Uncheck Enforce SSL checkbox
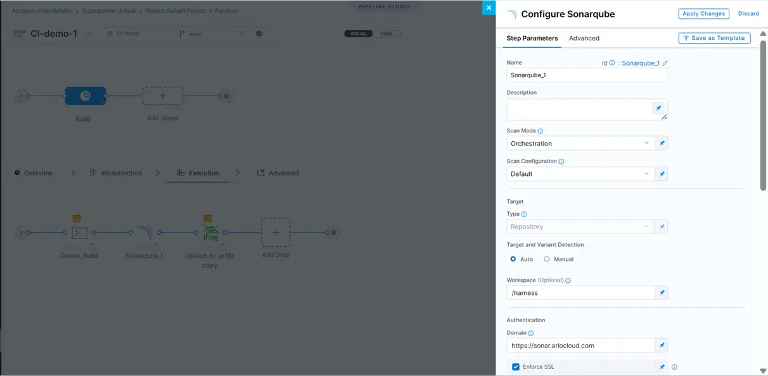The width and height of the screenshot is (768, 376). (516, 367)
